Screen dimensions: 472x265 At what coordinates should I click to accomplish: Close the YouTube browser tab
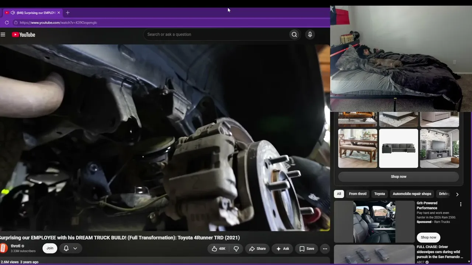(59, 13)
